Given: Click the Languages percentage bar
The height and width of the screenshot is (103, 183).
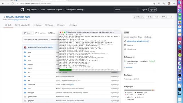Looking at the screenshot, I should coord(140,90).
